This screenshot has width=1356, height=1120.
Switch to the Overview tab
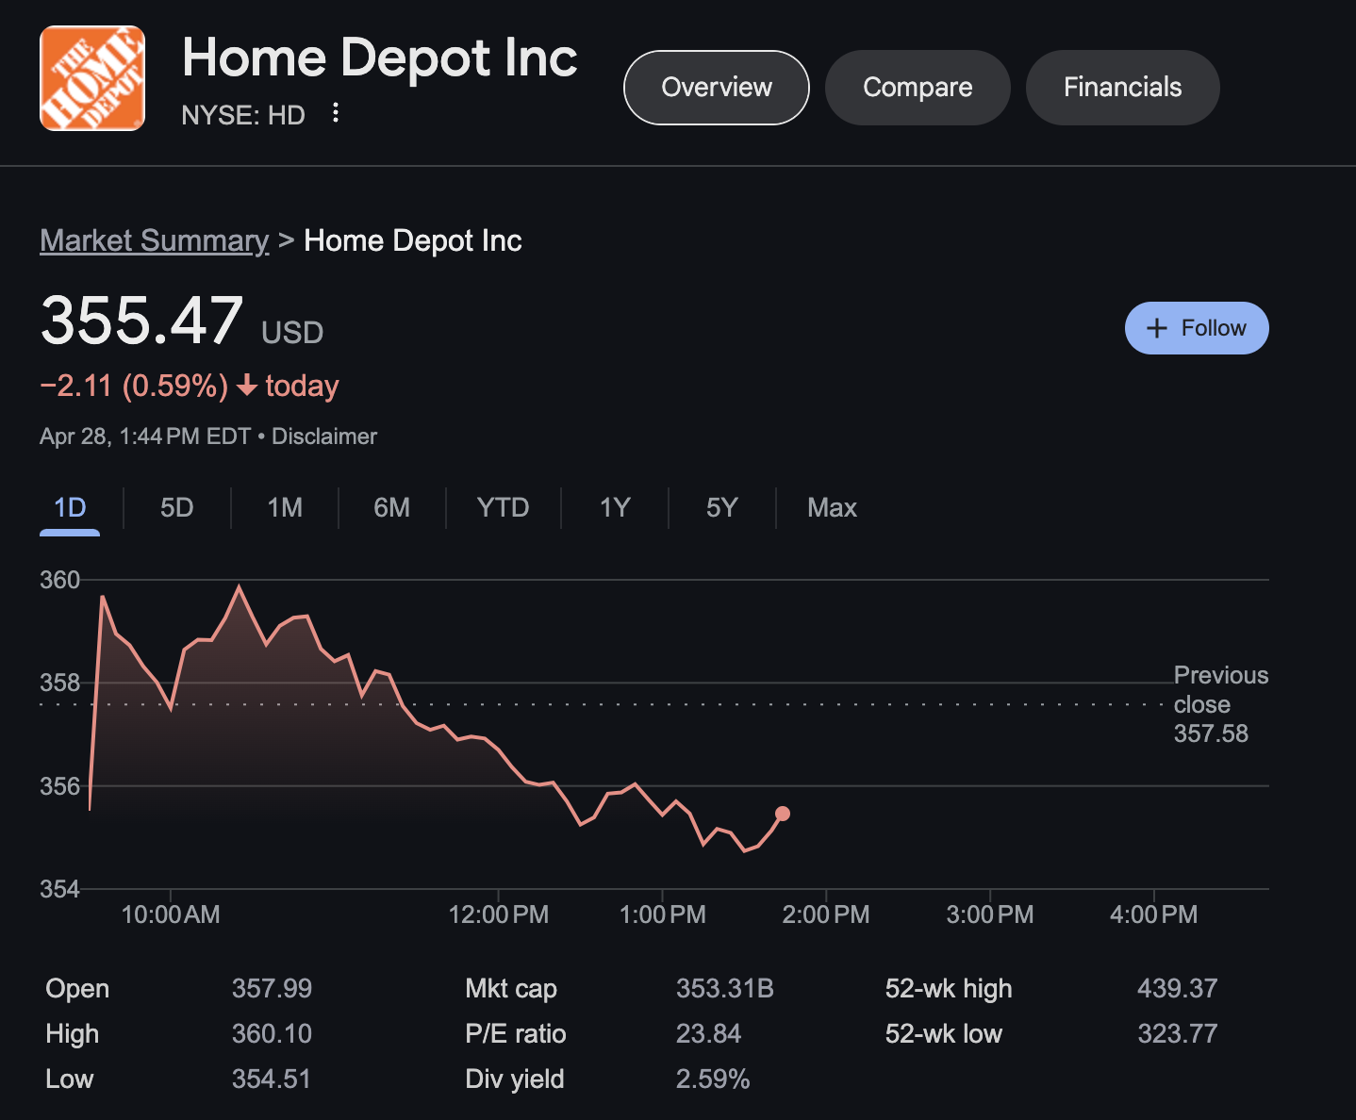coord(717,88)
